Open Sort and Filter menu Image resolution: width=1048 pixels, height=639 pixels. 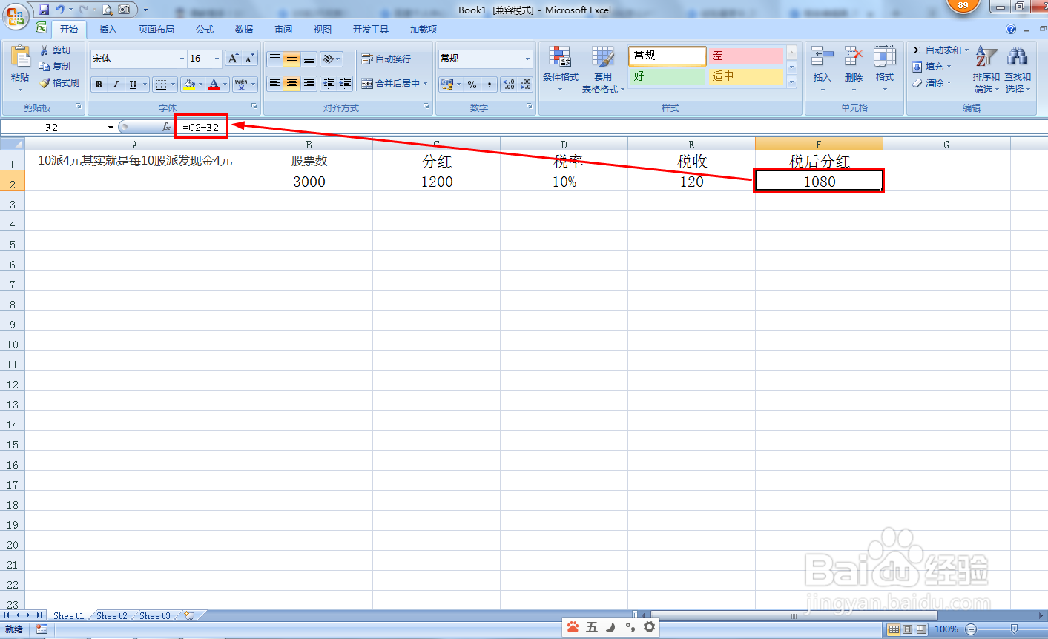986,68
